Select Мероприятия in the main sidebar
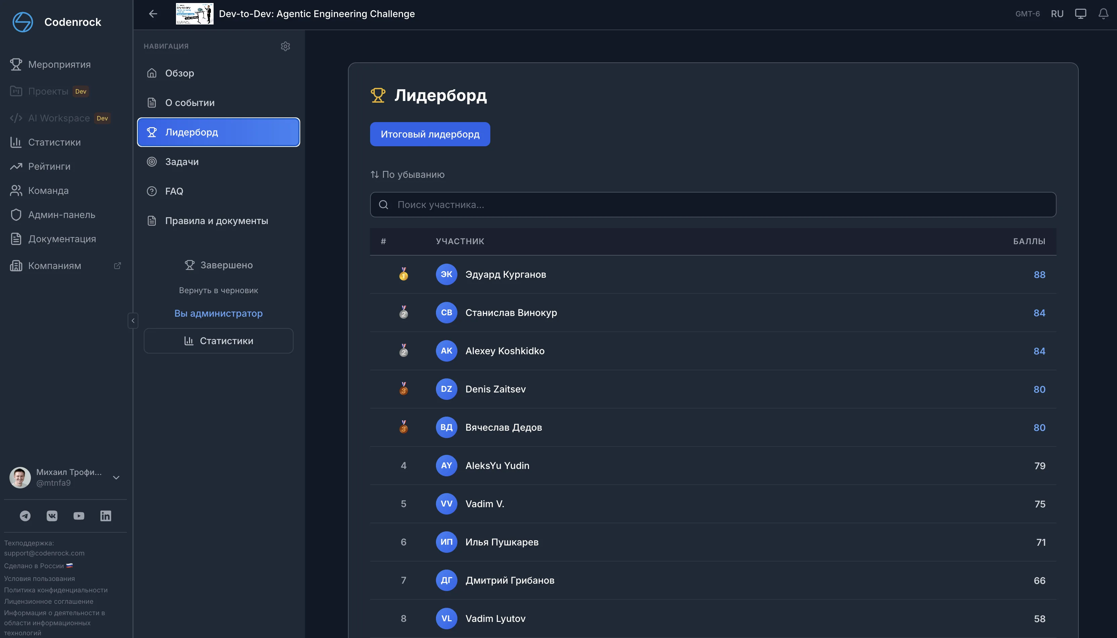The width and height of the screenshot is (1117, 638). (x=59, y=64)
